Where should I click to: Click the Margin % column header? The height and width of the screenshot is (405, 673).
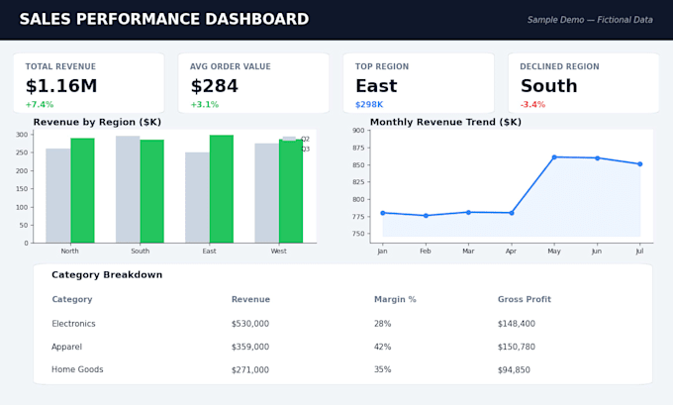(x=395, y=299)
